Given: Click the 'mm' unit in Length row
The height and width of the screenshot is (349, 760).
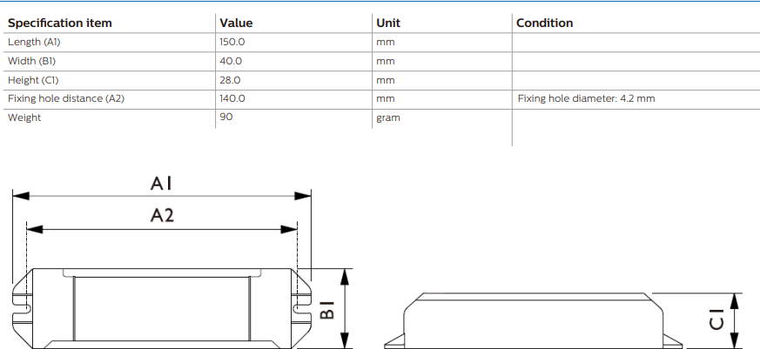Looking at the screenshot, I should tap(386, 43).
